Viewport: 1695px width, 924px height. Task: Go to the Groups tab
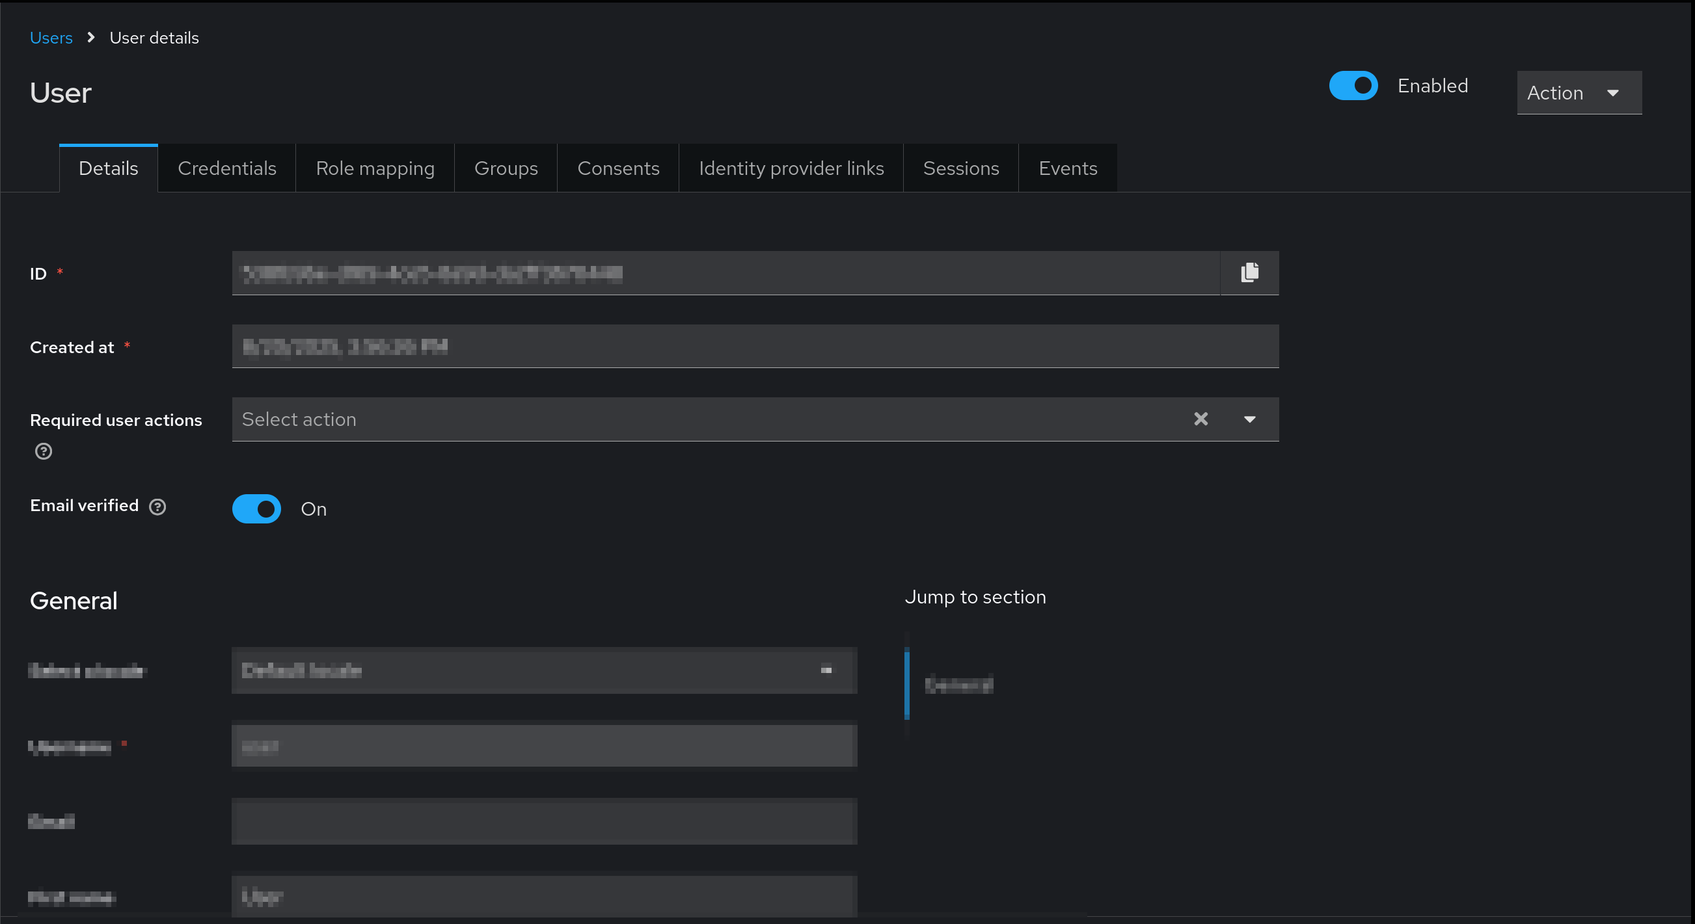pos(506,168)
